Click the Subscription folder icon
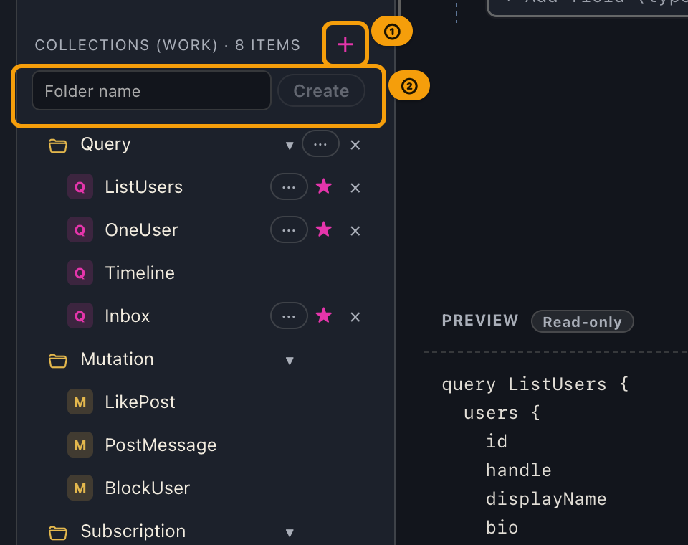The image size is (688, 545). click(x=58, y=532)
